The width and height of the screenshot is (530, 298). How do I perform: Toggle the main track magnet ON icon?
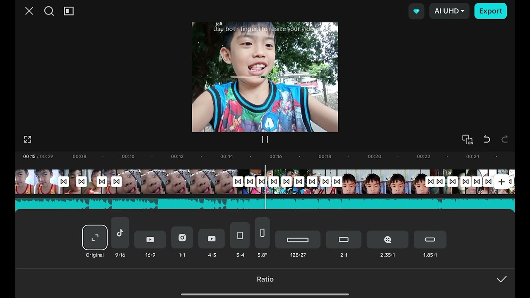(467, 139)
